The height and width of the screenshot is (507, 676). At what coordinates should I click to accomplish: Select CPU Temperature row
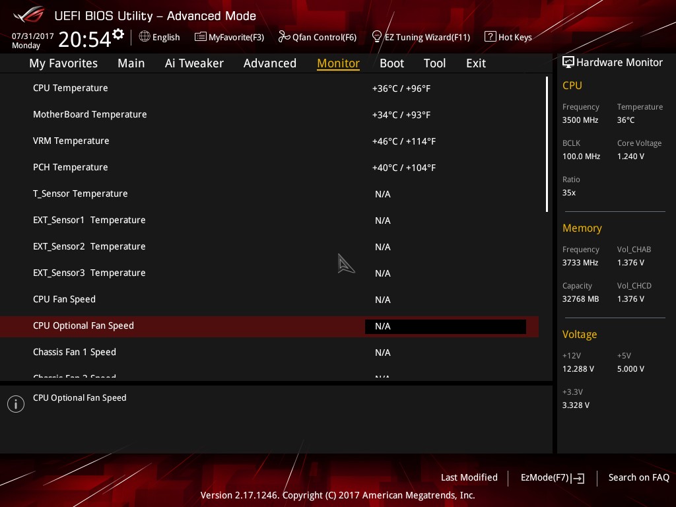269,88
